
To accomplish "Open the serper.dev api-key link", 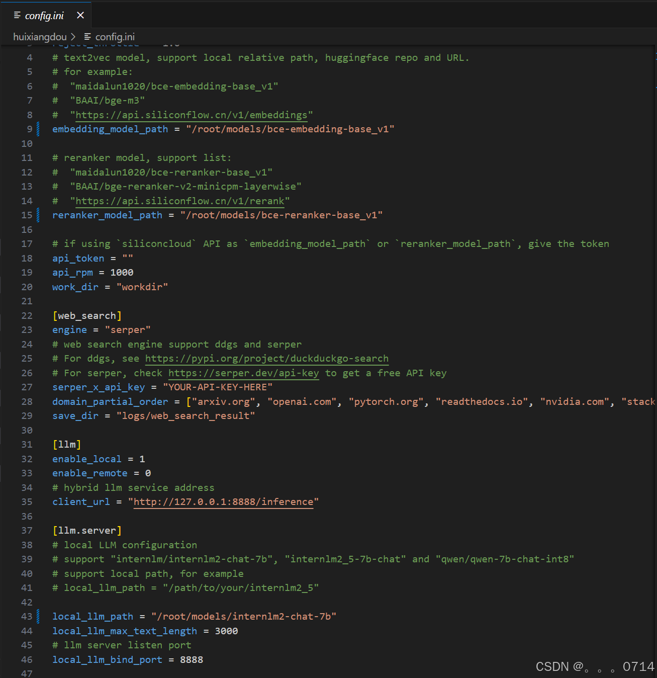I will (x=244, y=373).
